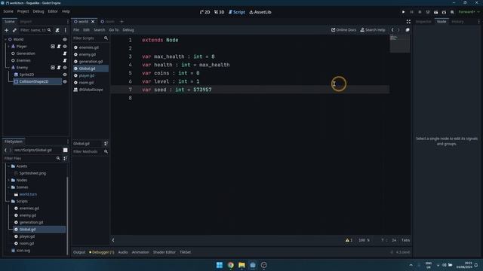Hide the CollisionShape2D node
Screen dimensions: 483x271
point(65,82)
